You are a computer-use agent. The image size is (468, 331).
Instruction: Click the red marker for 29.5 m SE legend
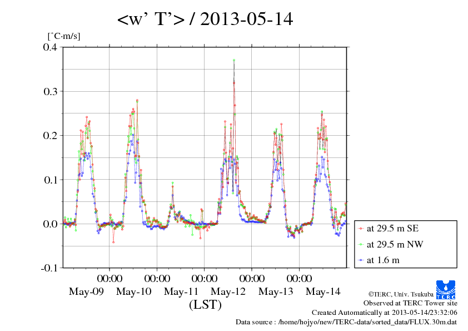click(x=361, y=229)
